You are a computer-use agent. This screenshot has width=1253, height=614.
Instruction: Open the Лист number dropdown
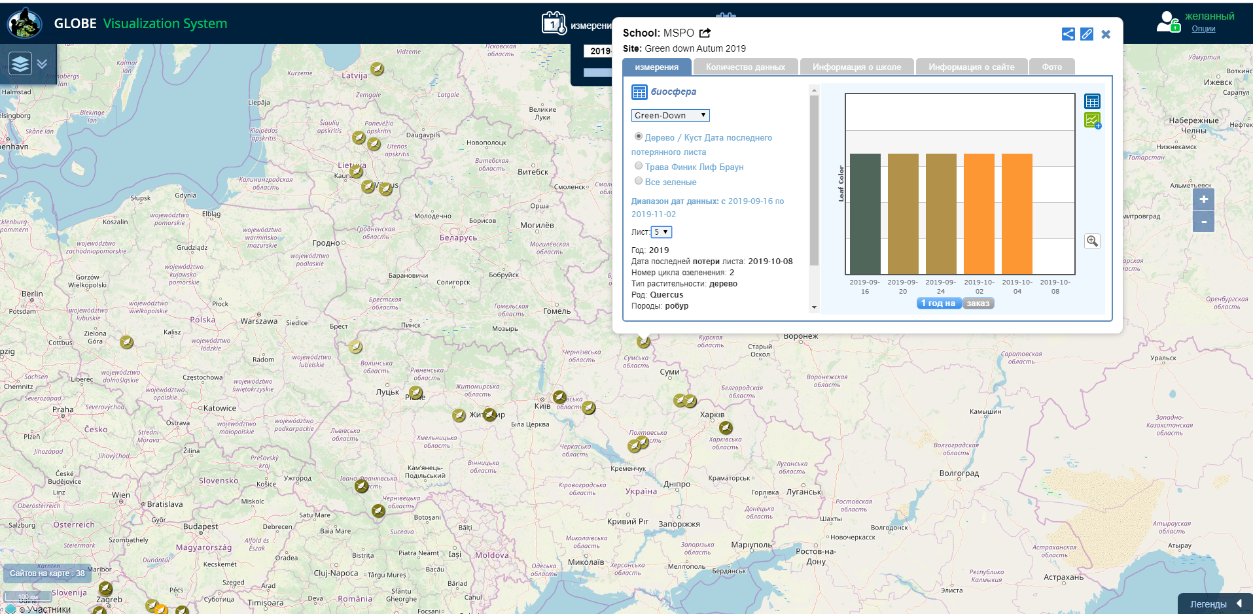[662, 232]
